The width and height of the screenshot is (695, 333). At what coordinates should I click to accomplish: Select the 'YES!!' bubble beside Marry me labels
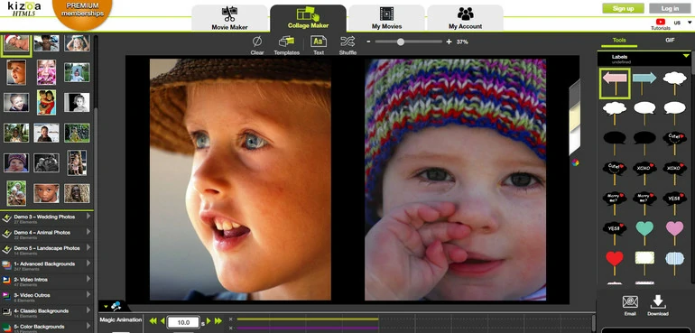point(674,203)
